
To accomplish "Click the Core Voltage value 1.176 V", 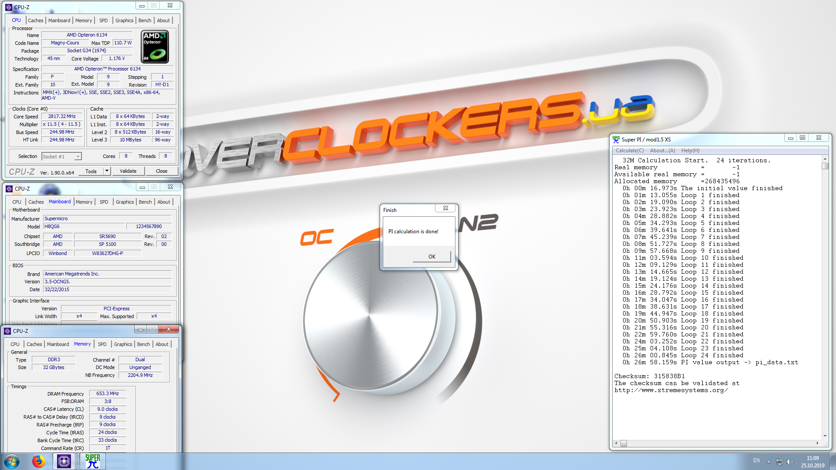I will point(117,58).
